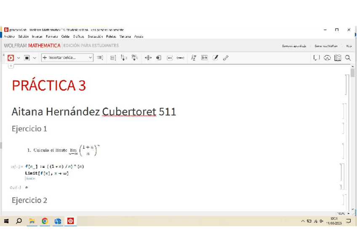Click the 'Centro de aprendizaje' link

pos(294,46)
